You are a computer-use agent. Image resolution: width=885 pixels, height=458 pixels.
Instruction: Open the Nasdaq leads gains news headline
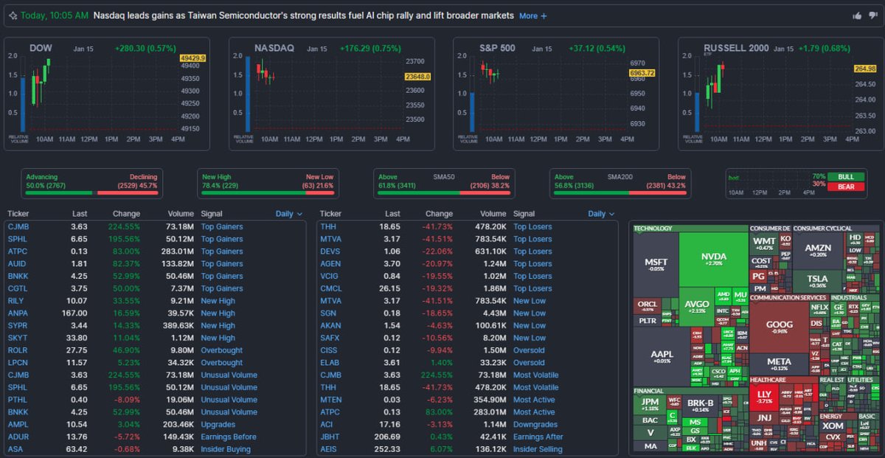click(303, 15)
